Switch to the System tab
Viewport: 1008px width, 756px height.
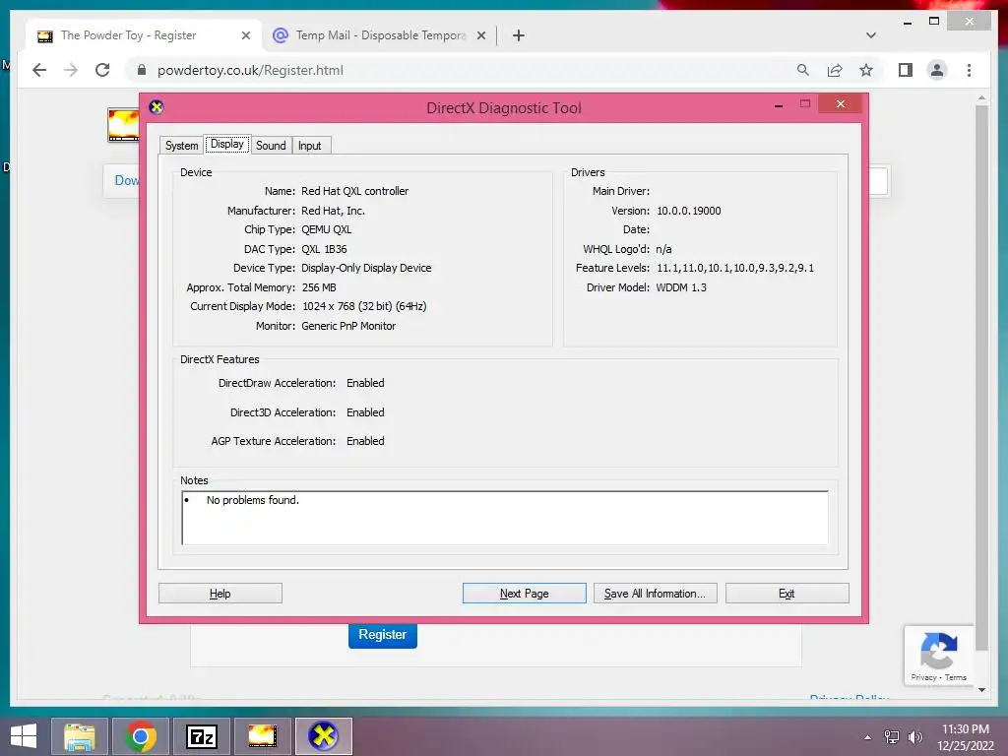pyautogui.click(x=181, y=146)
